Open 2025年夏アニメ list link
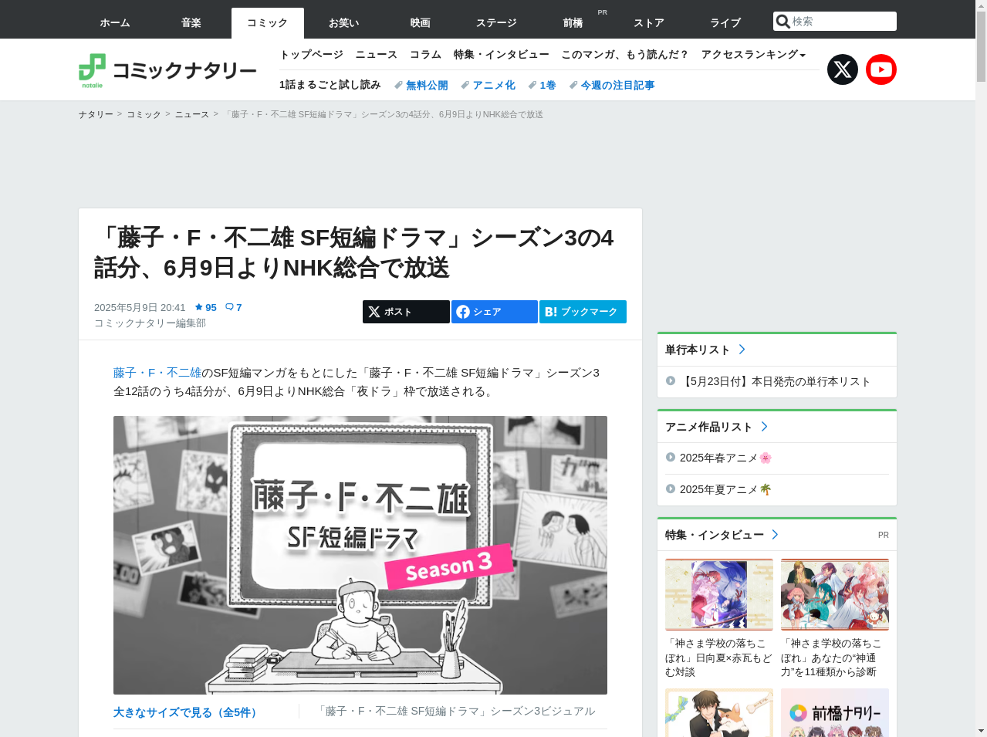Viewport: 987px width, 737px height. coord(725,489)
